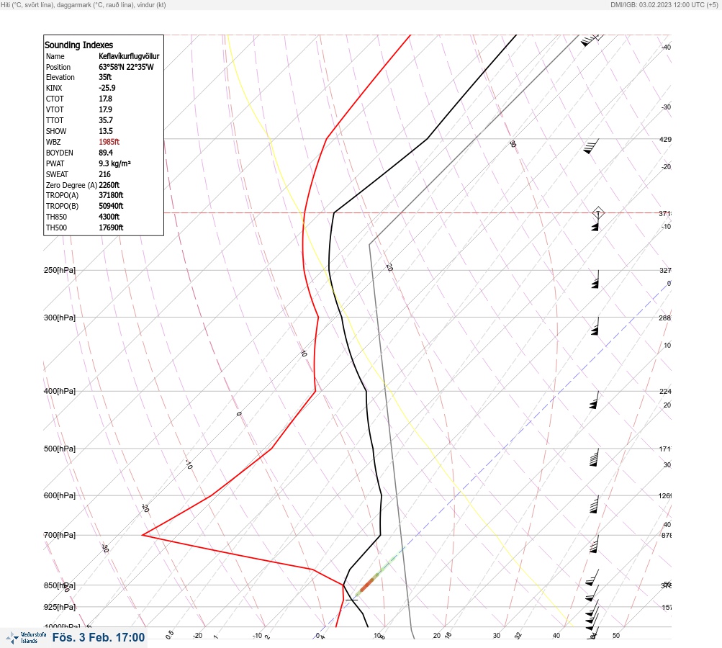Click the Veðurstofa Íslands logo
722x648 pixels.
point(26,638)
